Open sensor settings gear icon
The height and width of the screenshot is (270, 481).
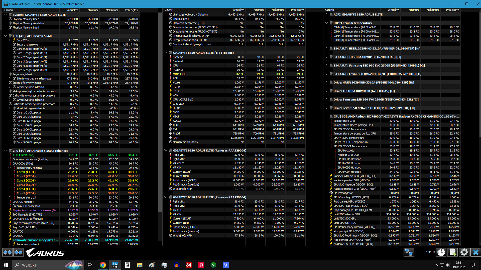click(464, 252)
